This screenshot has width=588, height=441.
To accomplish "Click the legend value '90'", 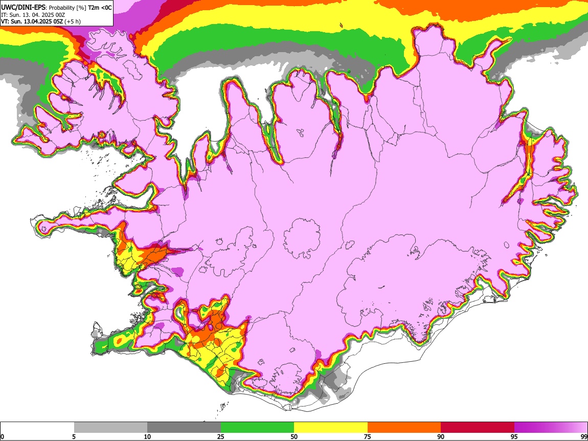I will (x=441, y=436).
